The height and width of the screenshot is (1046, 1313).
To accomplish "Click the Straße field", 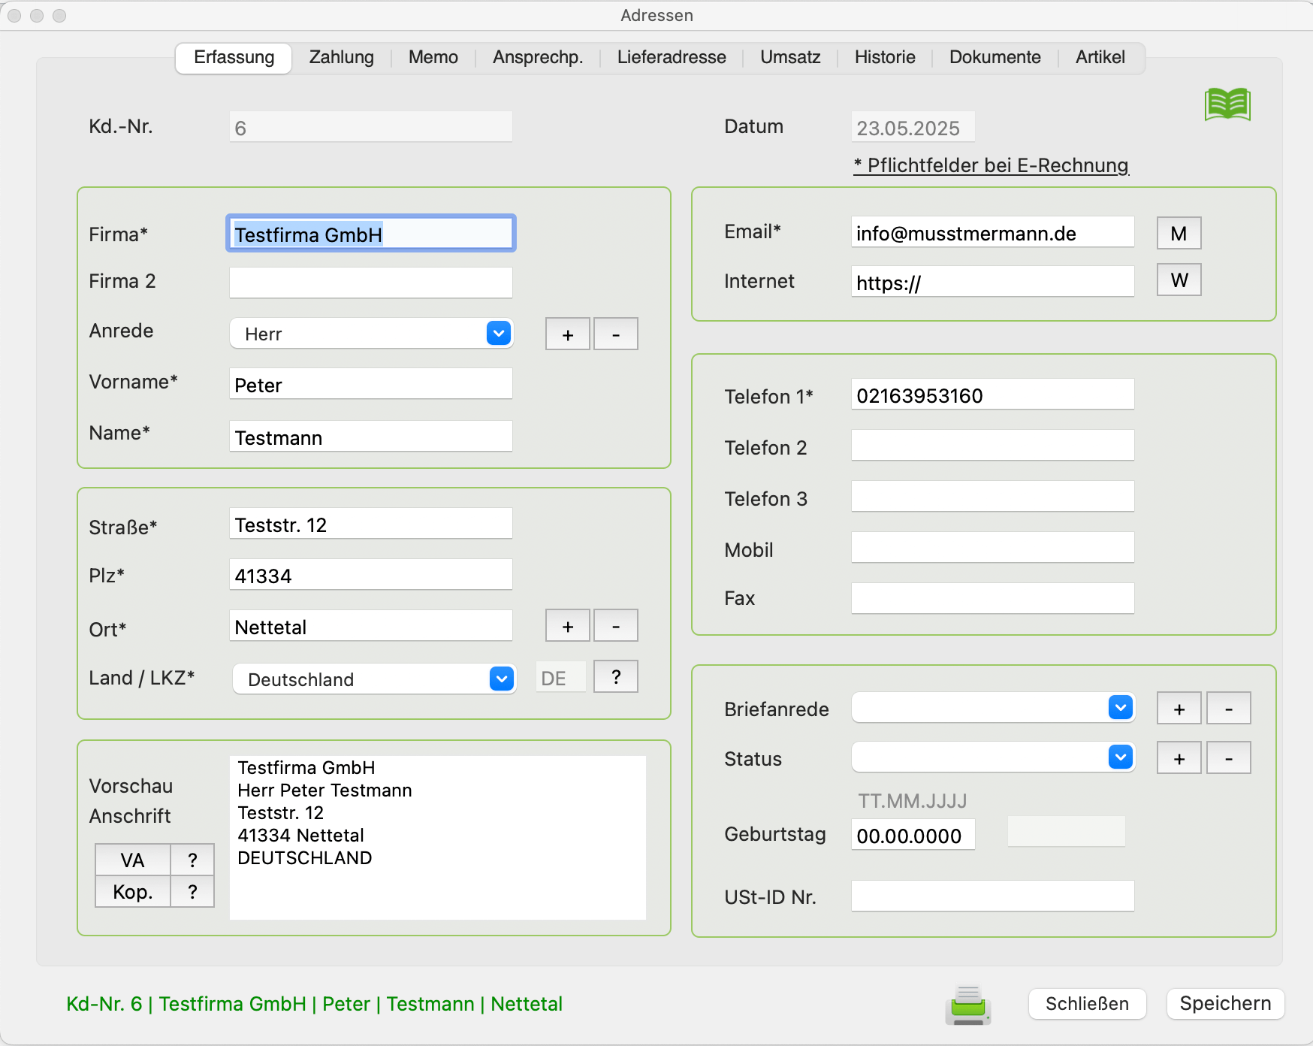I will (x=371, y=523).
